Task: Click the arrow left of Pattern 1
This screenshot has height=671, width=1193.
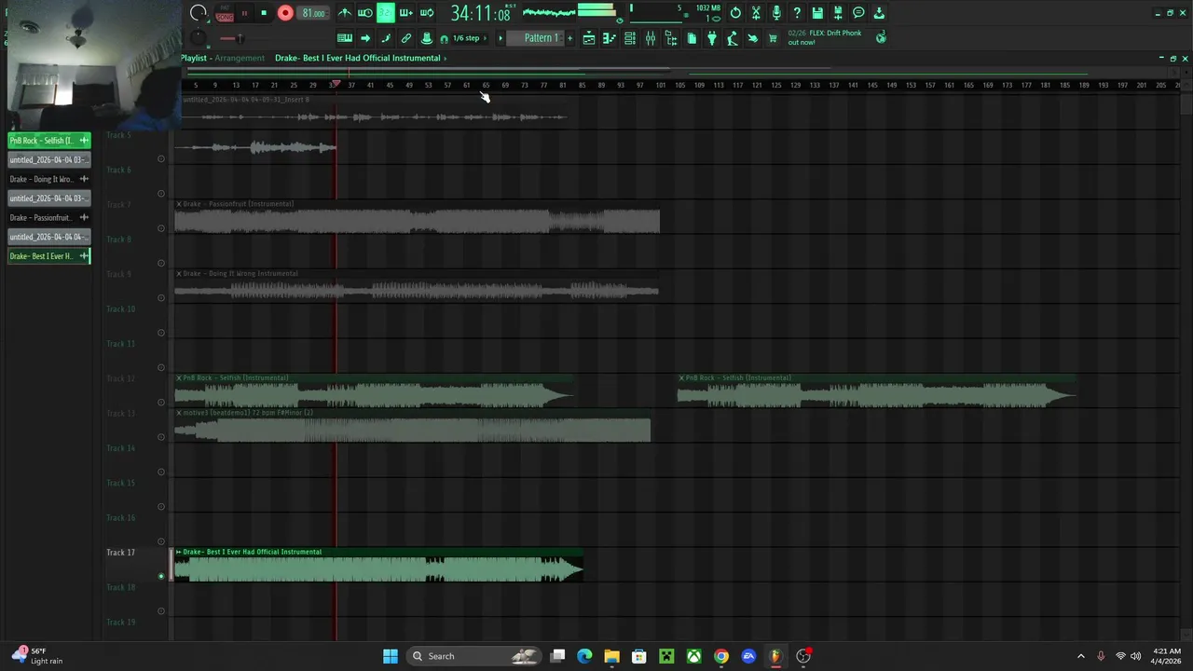Action: point(501,38)
